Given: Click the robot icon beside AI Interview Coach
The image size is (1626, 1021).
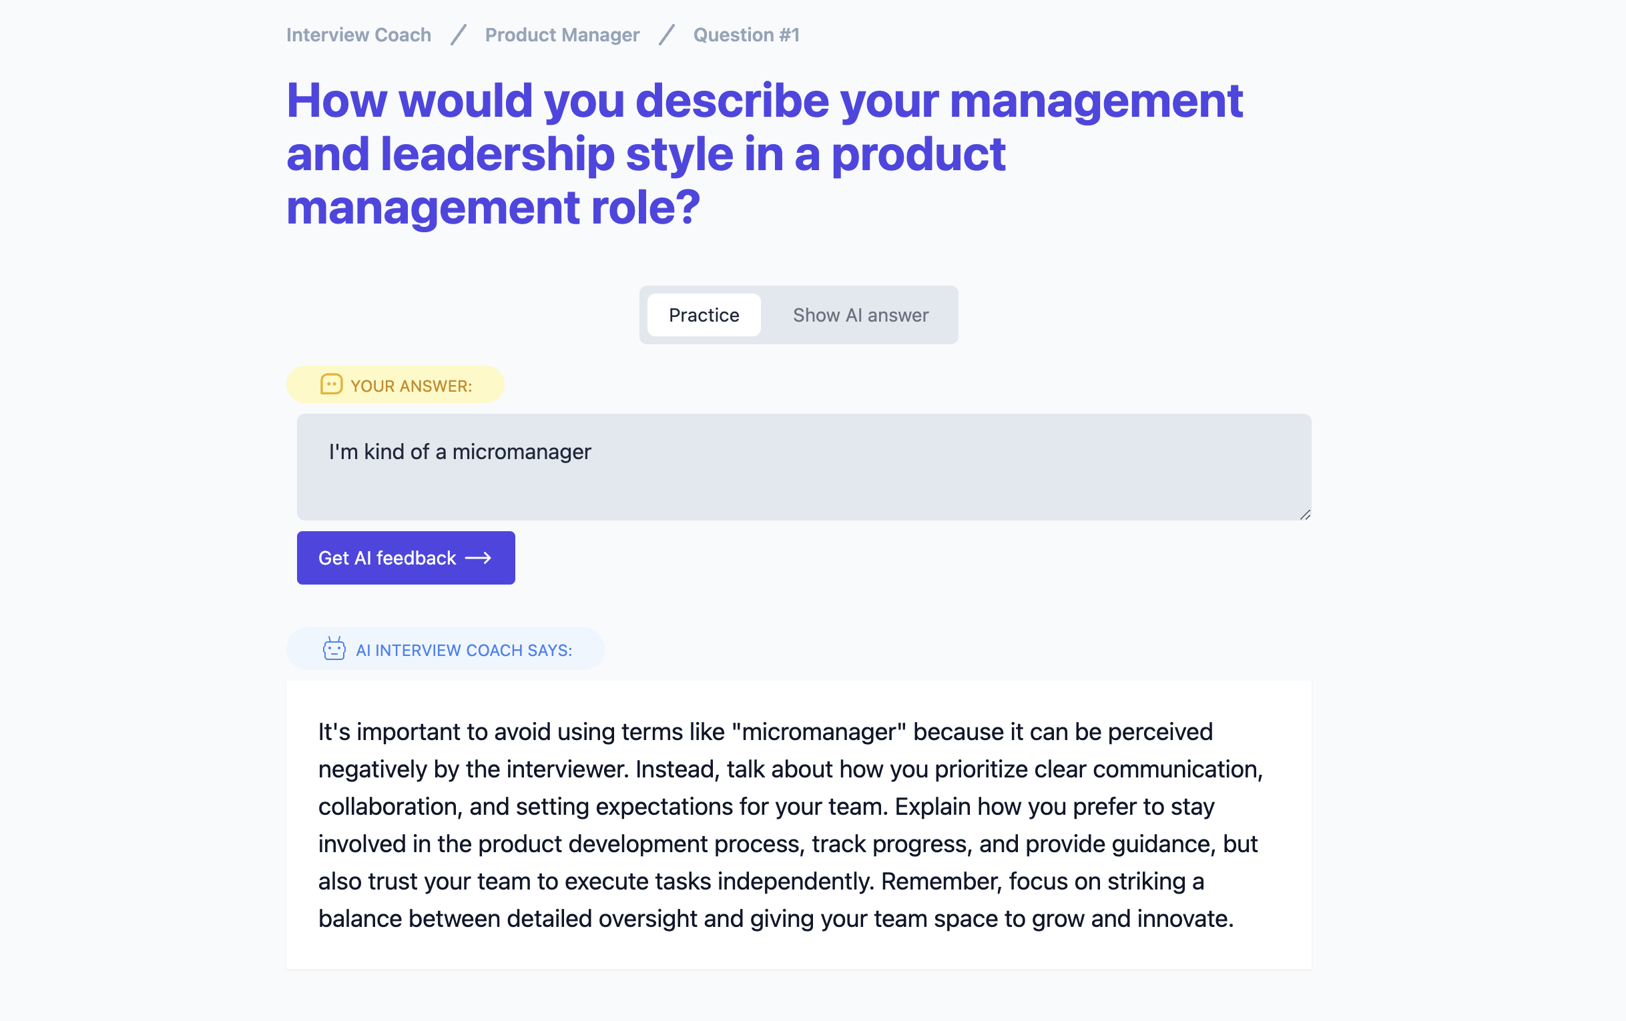Looking at the screenshot, I should pos(334,649).
